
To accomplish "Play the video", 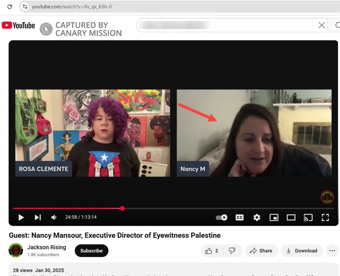I will click(21, 217).
